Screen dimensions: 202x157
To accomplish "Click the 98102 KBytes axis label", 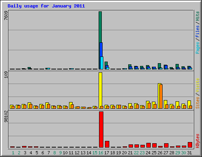I will point(6,117).
